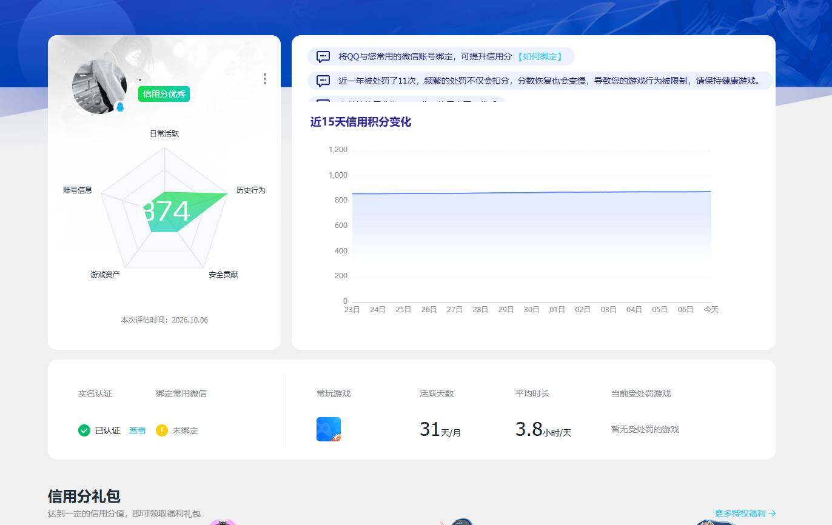Click the 3.8小时/天 average duration value
This screenshot has width=832, height=525.
coord(543,429)
